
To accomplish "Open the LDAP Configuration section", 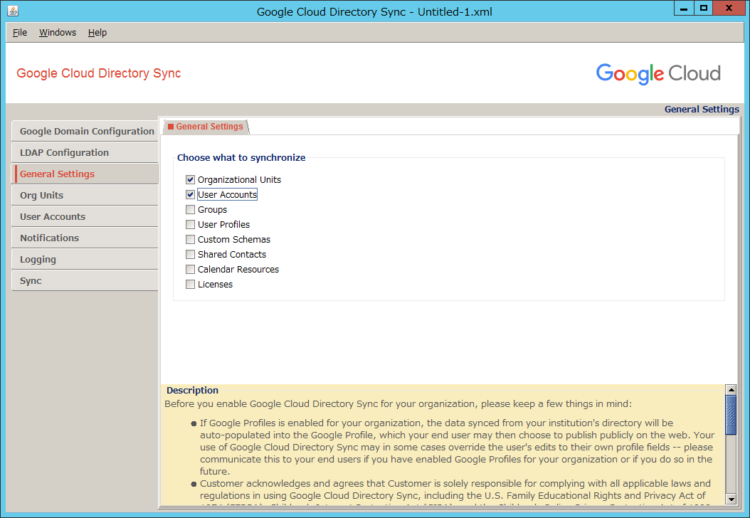I will (x=85, y=152).
